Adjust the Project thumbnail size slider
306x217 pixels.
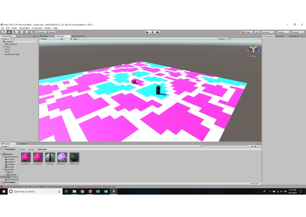tap(254, 183)
